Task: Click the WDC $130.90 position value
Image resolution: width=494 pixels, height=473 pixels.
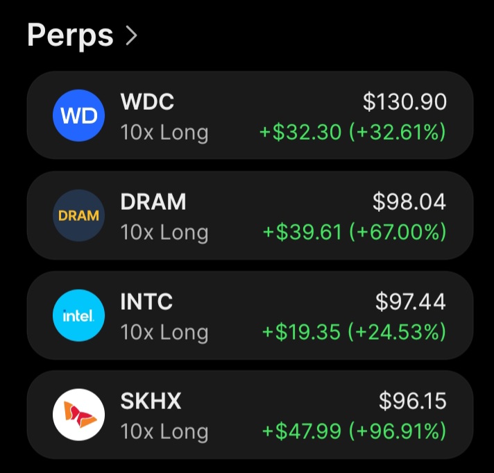Action: pyautogui.click(x=404, y=101)
